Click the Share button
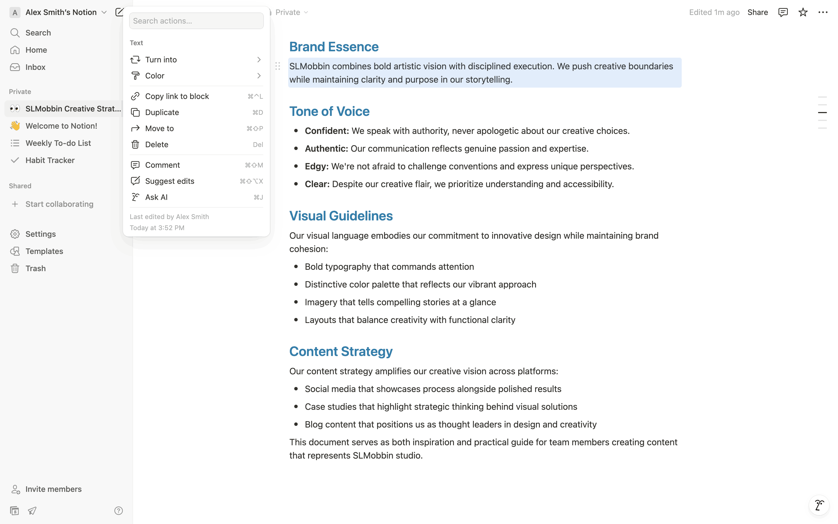The image size is (838, 524). [757, 12]
